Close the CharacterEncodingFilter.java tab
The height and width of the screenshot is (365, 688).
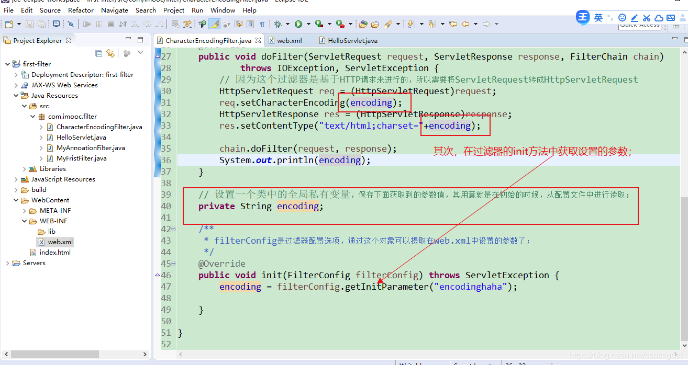point(258,40)
